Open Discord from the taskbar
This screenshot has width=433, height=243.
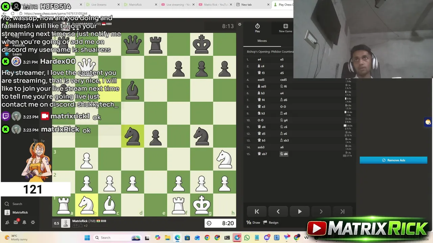pyautogui.click(x=267, y=238)
